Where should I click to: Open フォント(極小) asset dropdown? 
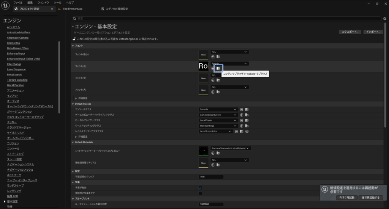click(229, 52)
